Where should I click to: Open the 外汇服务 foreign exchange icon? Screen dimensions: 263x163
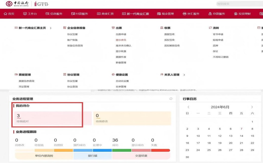184,14
